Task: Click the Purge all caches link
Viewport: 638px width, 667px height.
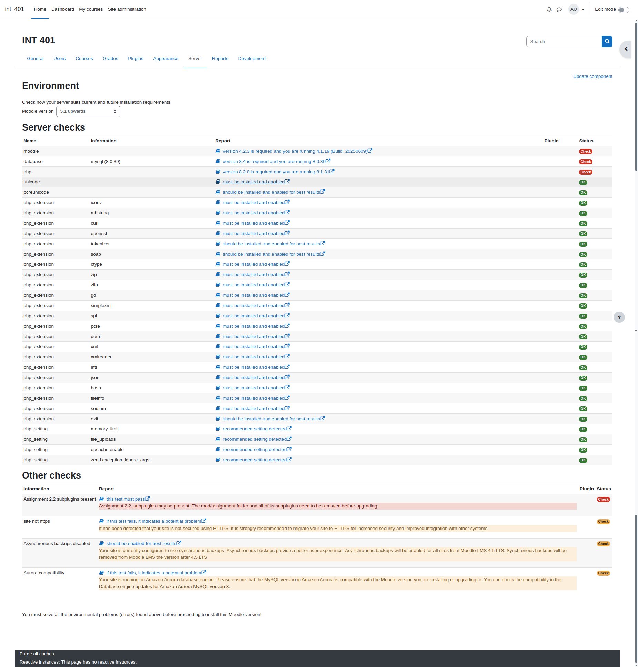Action: pyautogui.click(x=37, y=654)
